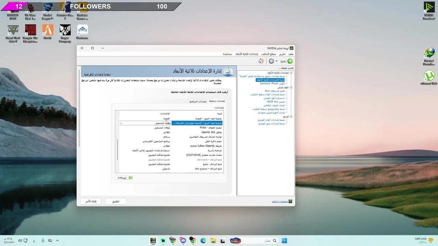This screenshot has height=246, width=438.
Task: Click the grey back arrow icon
Action: [271, 61]
